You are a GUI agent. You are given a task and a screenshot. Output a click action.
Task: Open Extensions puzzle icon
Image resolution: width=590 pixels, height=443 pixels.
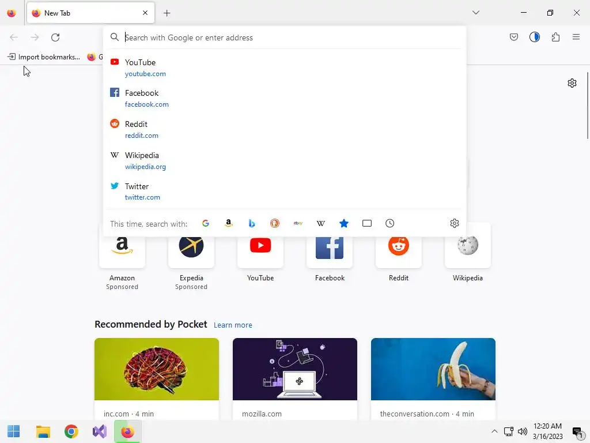555,37
